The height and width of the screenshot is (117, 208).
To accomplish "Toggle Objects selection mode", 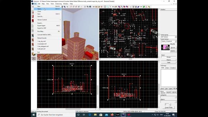I will tap(169, 60).
